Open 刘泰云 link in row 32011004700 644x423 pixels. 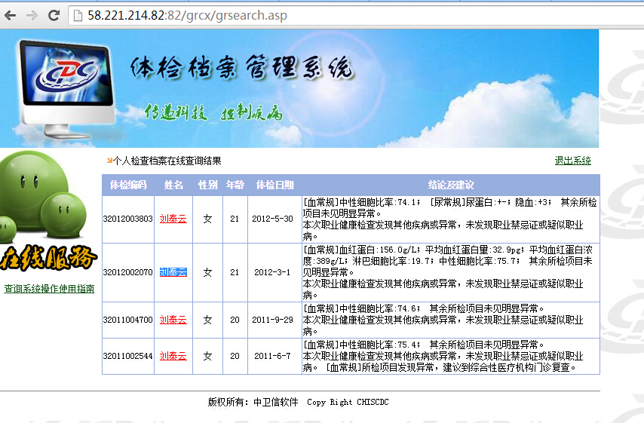173,320
